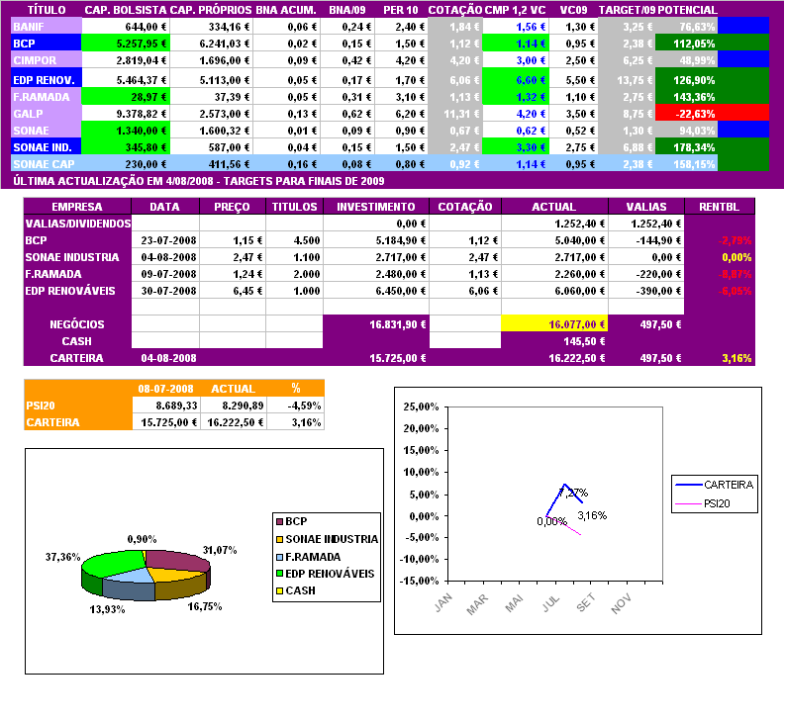785x722 pixels.
Task: Select PSI20 change -4,59% cell
Action: click(x=295, y=406)
